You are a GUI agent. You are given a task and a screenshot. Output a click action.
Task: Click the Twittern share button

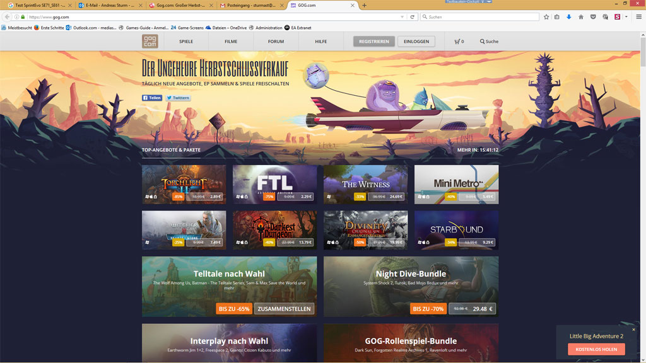click(178, 98)
